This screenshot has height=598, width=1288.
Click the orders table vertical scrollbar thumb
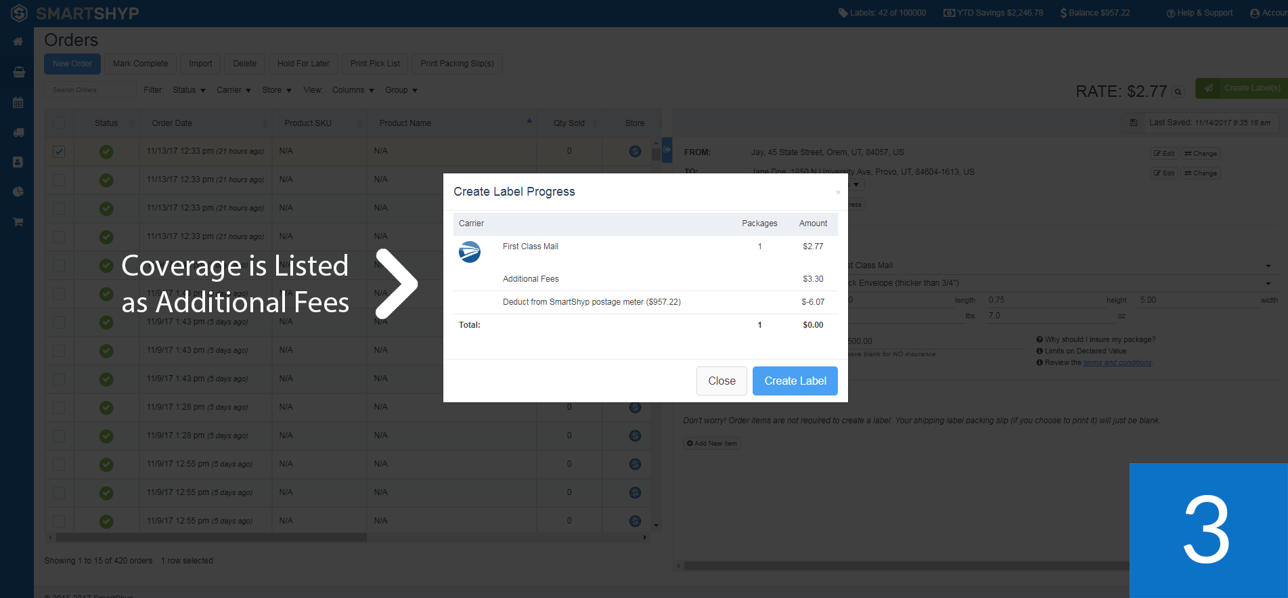(655, 154)
